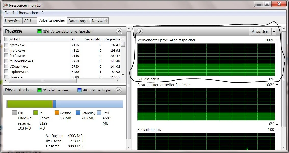Click the green icon beside 3129 MB verwendet
The image size is (289, 153).
(x=39, y=90)
